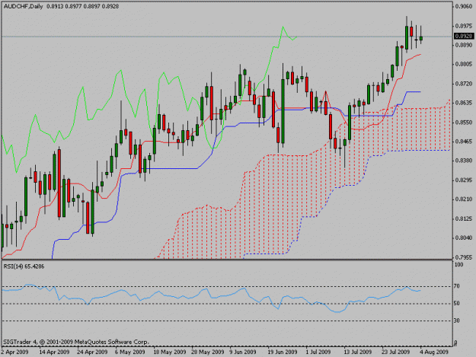
Task: Click the 0.8210 price axis label
Action: point(464,199)
